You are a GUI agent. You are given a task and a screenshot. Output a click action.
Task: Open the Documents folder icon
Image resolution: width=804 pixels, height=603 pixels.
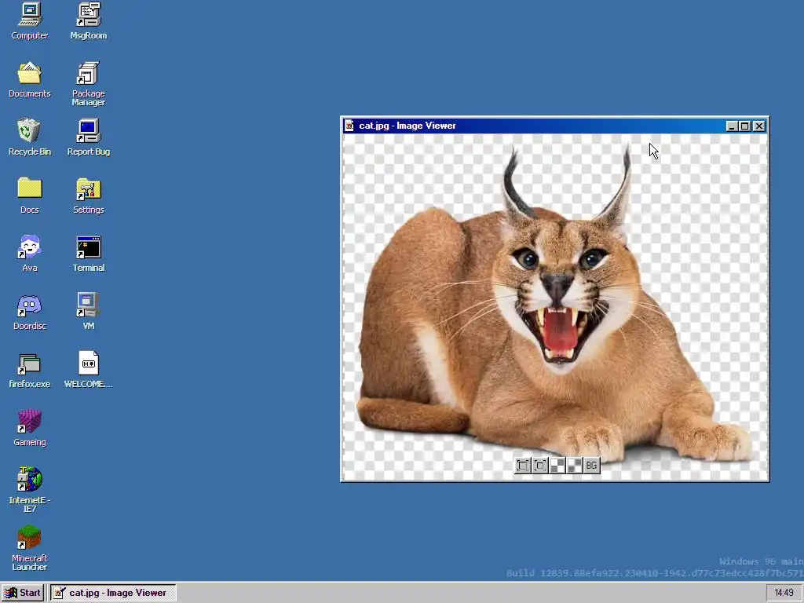30,79
